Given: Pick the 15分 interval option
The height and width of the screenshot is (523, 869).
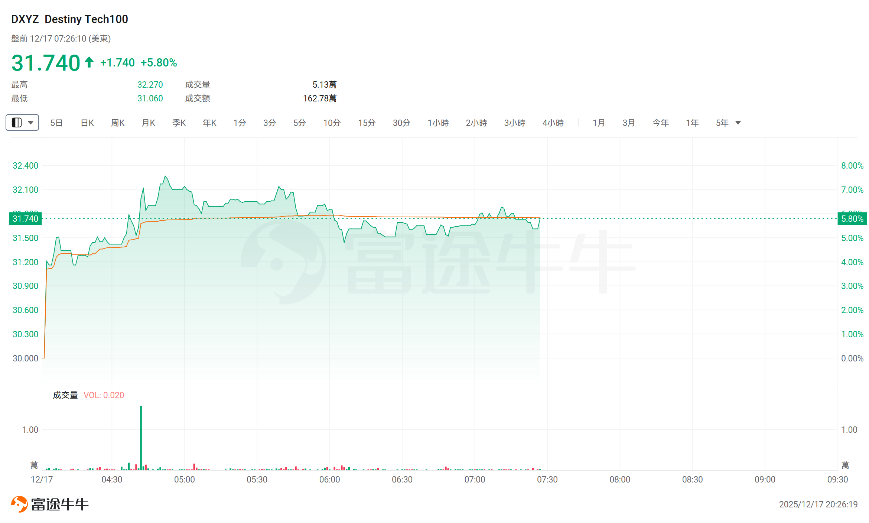Looking at the screenshot, I should [367, 123].
